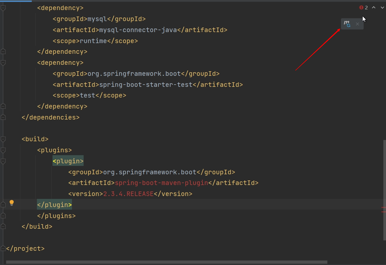Click the plugin's org.springframework.boot groupId
Image resolution: width=386 pixels, height=265 pixels.
150,172
